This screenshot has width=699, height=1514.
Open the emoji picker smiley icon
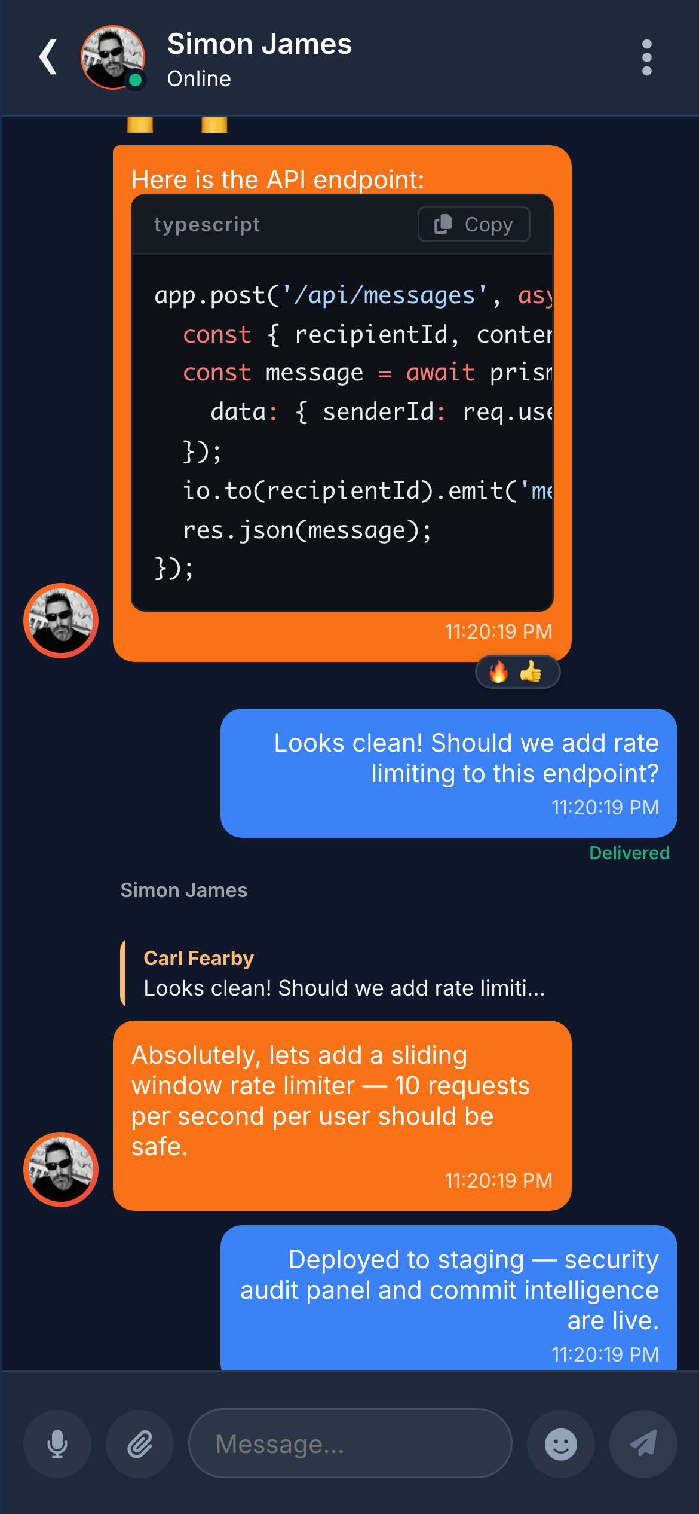tap(561, 1443)
